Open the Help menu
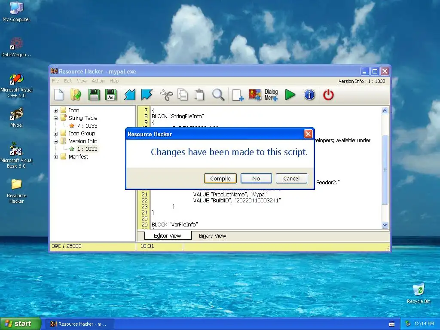The height and width of the screenshot is (330, 440). [114, 81]
